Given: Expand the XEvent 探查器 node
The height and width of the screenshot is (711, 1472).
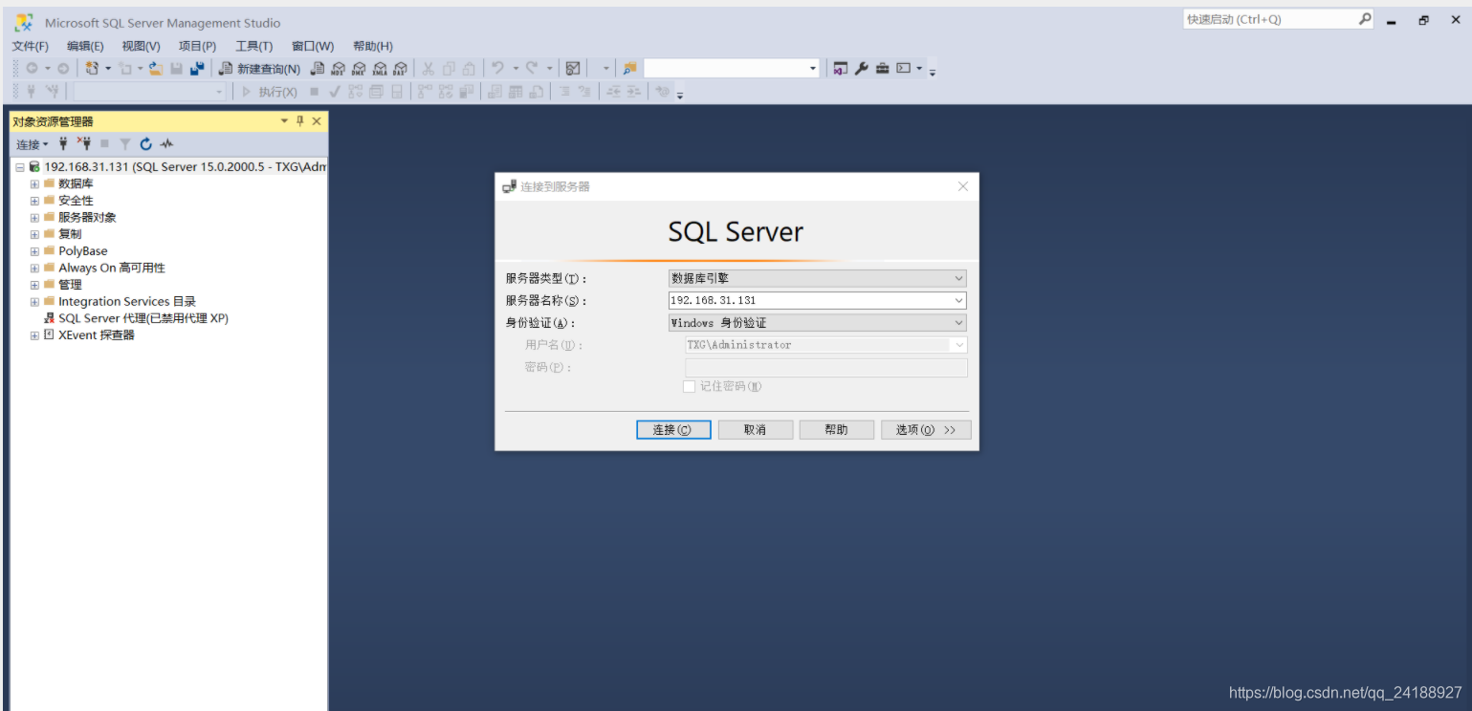Looking at the screenshot, I should [34, 335].
